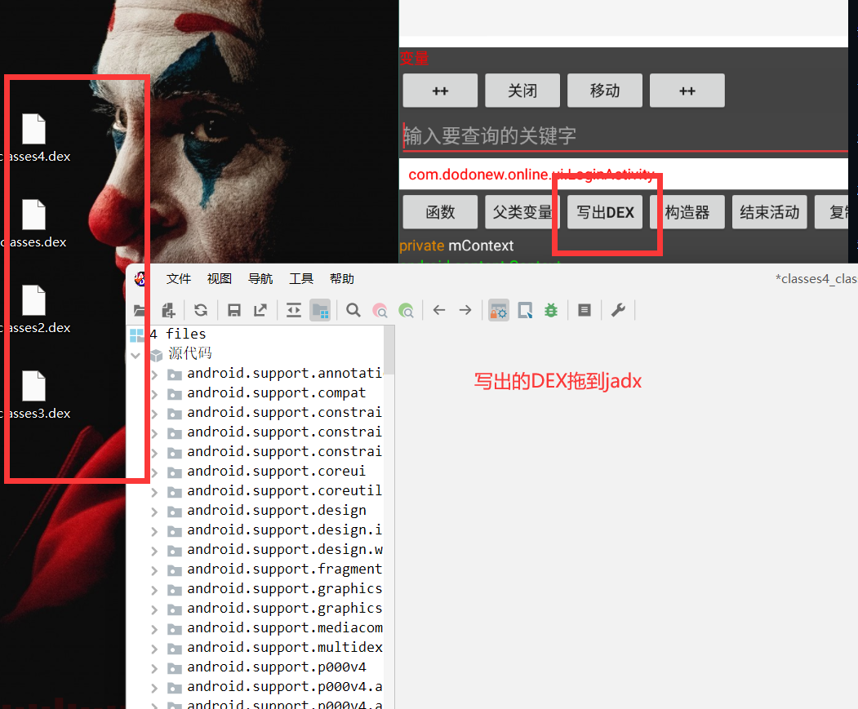858x709 pixels.
Task: Focus the 输入要查询的关键字 search field
Action: [624, 135]
